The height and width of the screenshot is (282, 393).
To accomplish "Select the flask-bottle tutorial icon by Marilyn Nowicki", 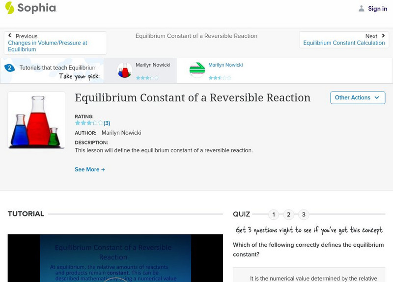I will (x=124, y=69).
